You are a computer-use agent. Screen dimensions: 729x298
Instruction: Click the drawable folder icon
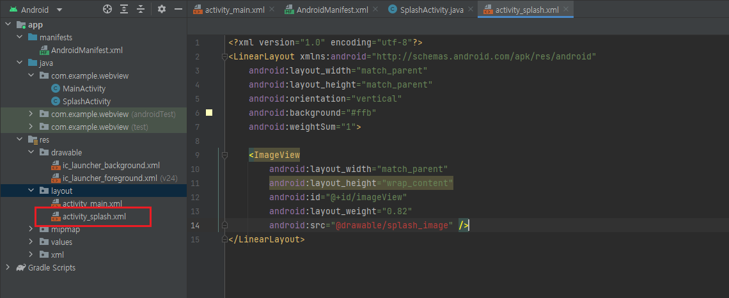[x=43, y=152]
